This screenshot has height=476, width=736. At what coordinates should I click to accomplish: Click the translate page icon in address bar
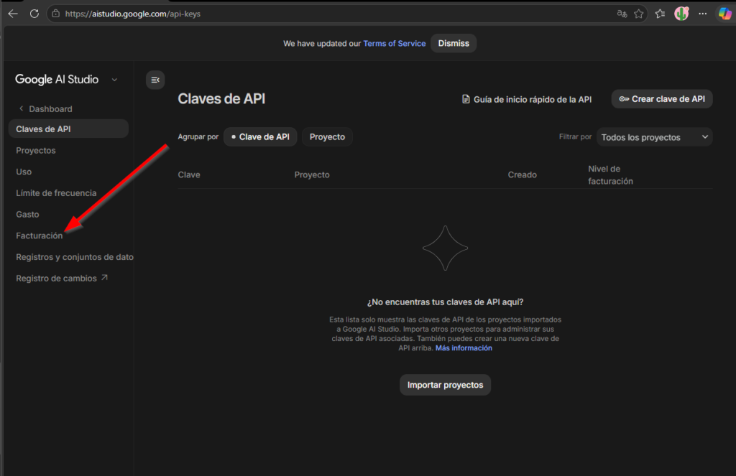pos(622,14)
